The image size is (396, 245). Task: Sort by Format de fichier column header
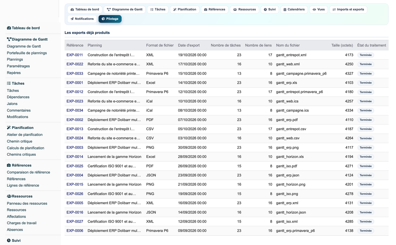[160, 45]
